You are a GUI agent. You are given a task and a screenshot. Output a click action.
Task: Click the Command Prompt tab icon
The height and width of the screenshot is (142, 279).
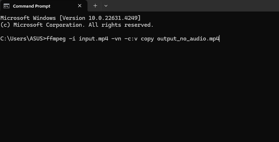[7, 6]
